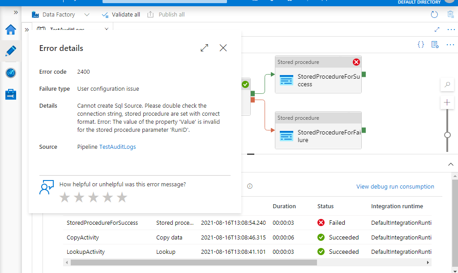
Task: Give the error message five stars
Action: (122, 197)
